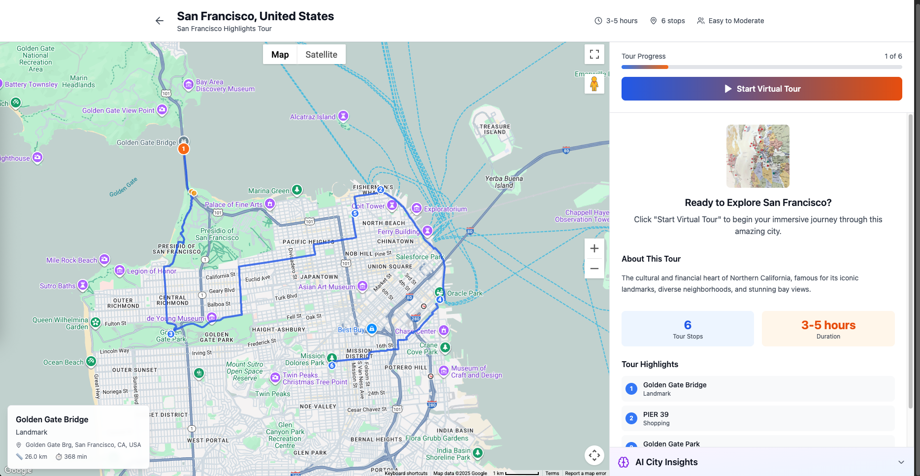Viewport: 920px width, 476px height.
Task: Click the Google logo on map
Action: coord(18,470)
